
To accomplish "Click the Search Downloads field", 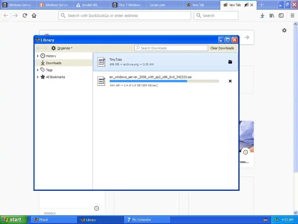I will click(x=171, y=48).
